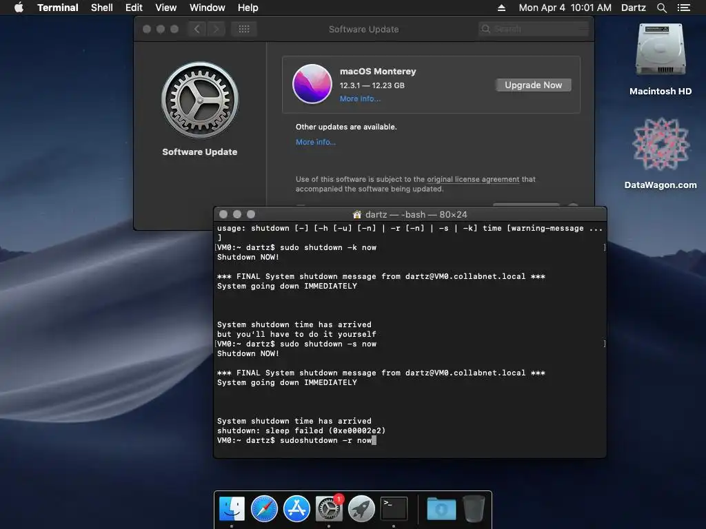Click the Software Update gear icon
This screenshot has width=706, height=529.
(x=200, y=100)
